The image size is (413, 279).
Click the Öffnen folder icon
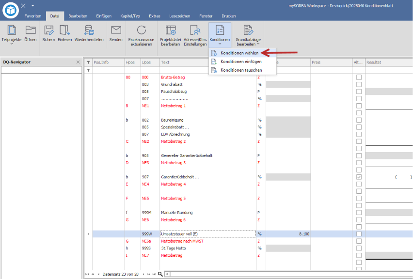point(31,30)
